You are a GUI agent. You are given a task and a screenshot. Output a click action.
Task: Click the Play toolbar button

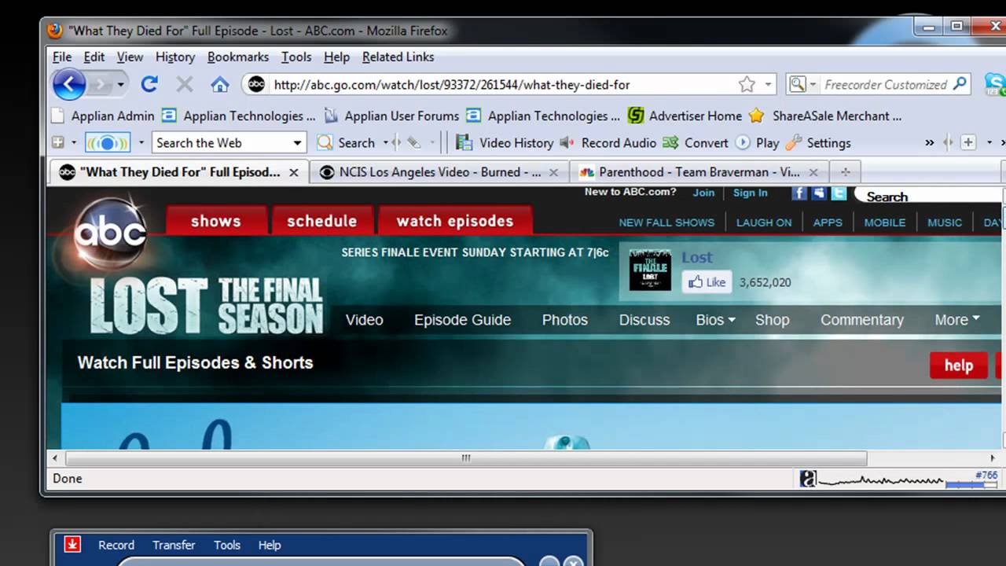(x=757, y=143)
